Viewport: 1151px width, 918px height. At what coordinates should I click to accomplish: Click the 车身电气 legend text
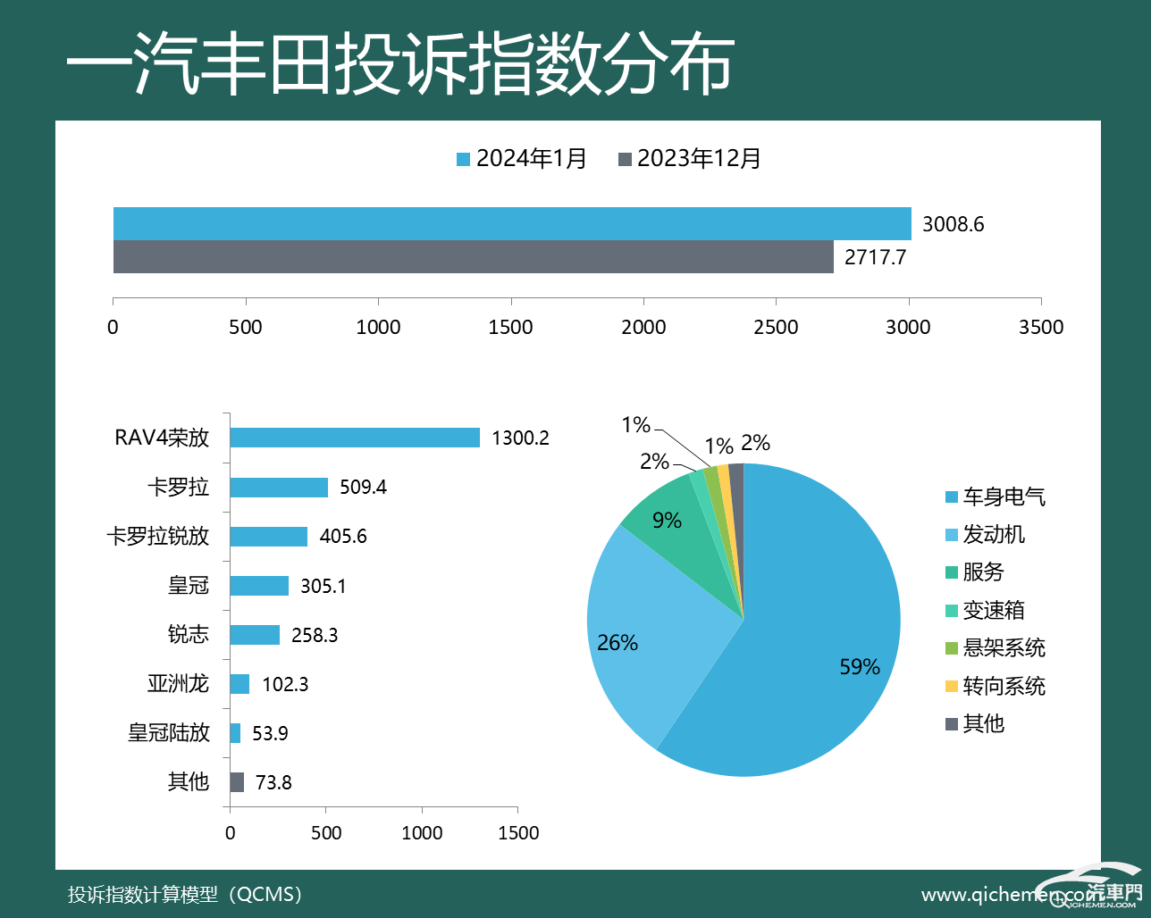coord(1004,497)
